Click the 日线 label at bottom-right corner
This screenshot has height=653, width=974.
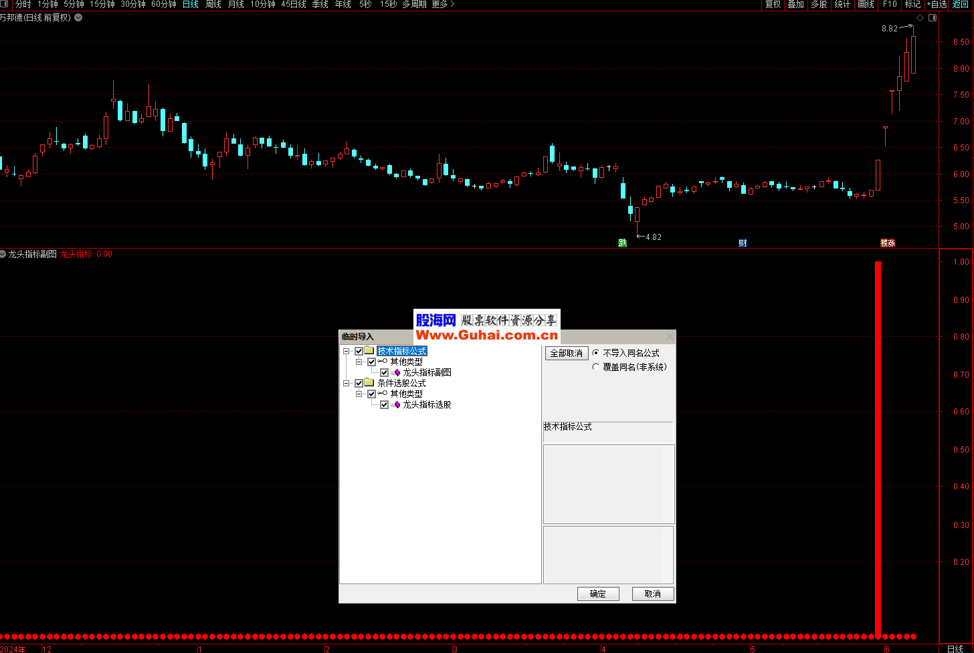955,649
